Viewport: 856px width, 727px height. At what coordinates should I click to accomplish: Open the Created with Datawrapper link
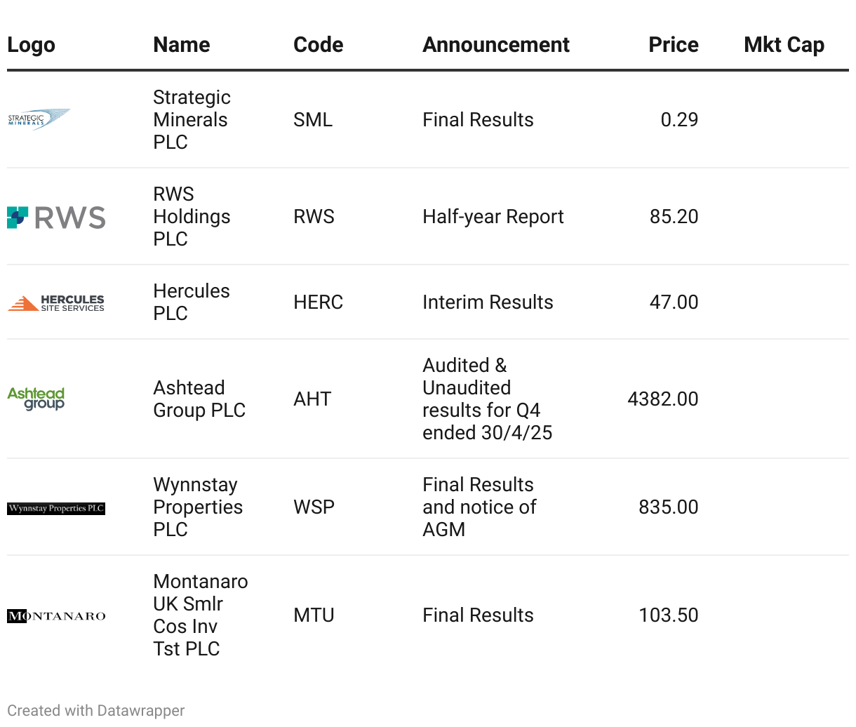coord(96,710)
